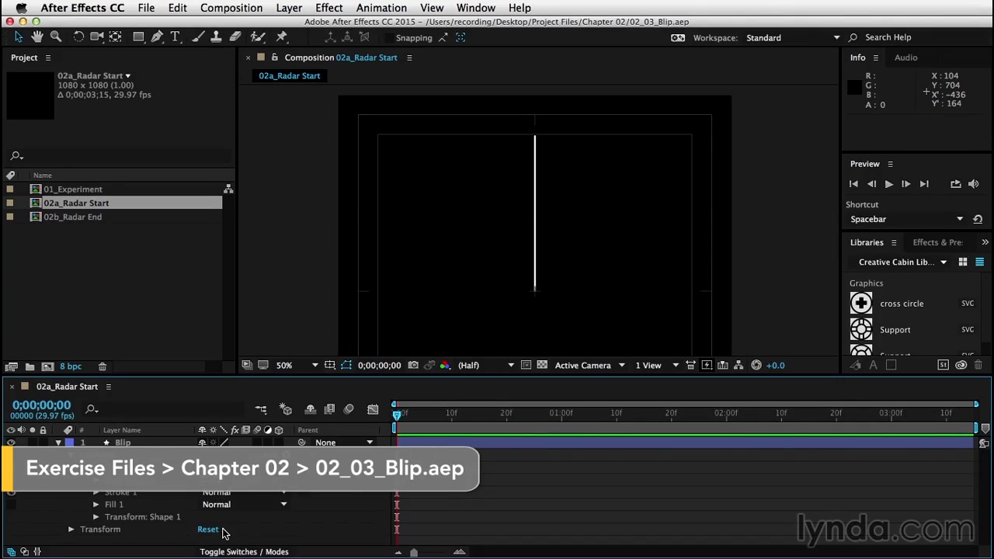Open the Effect menu
The width and height of the screenshot is (994, 559).
click(329, 8)
